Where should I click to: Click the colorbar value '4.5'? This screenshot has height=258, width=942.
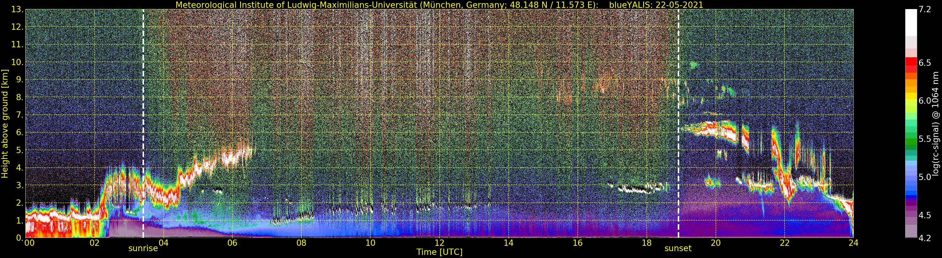click(925, 215)
